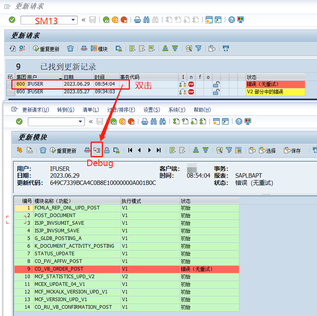
Task: Click the Print icon in the lower window toolbar
Action: [145, 122]
